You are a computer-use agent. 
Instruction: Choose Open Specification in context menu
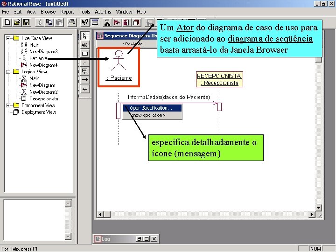coord(152,108)
